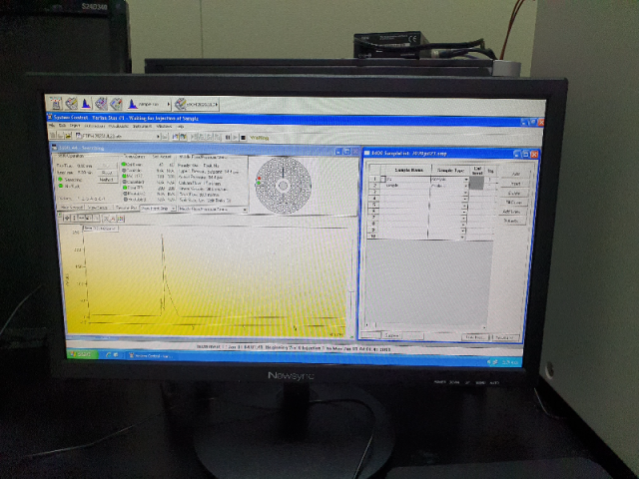Click the Delete button in SampleList window
Screen dimensions: 639x479
pos(516,193)
